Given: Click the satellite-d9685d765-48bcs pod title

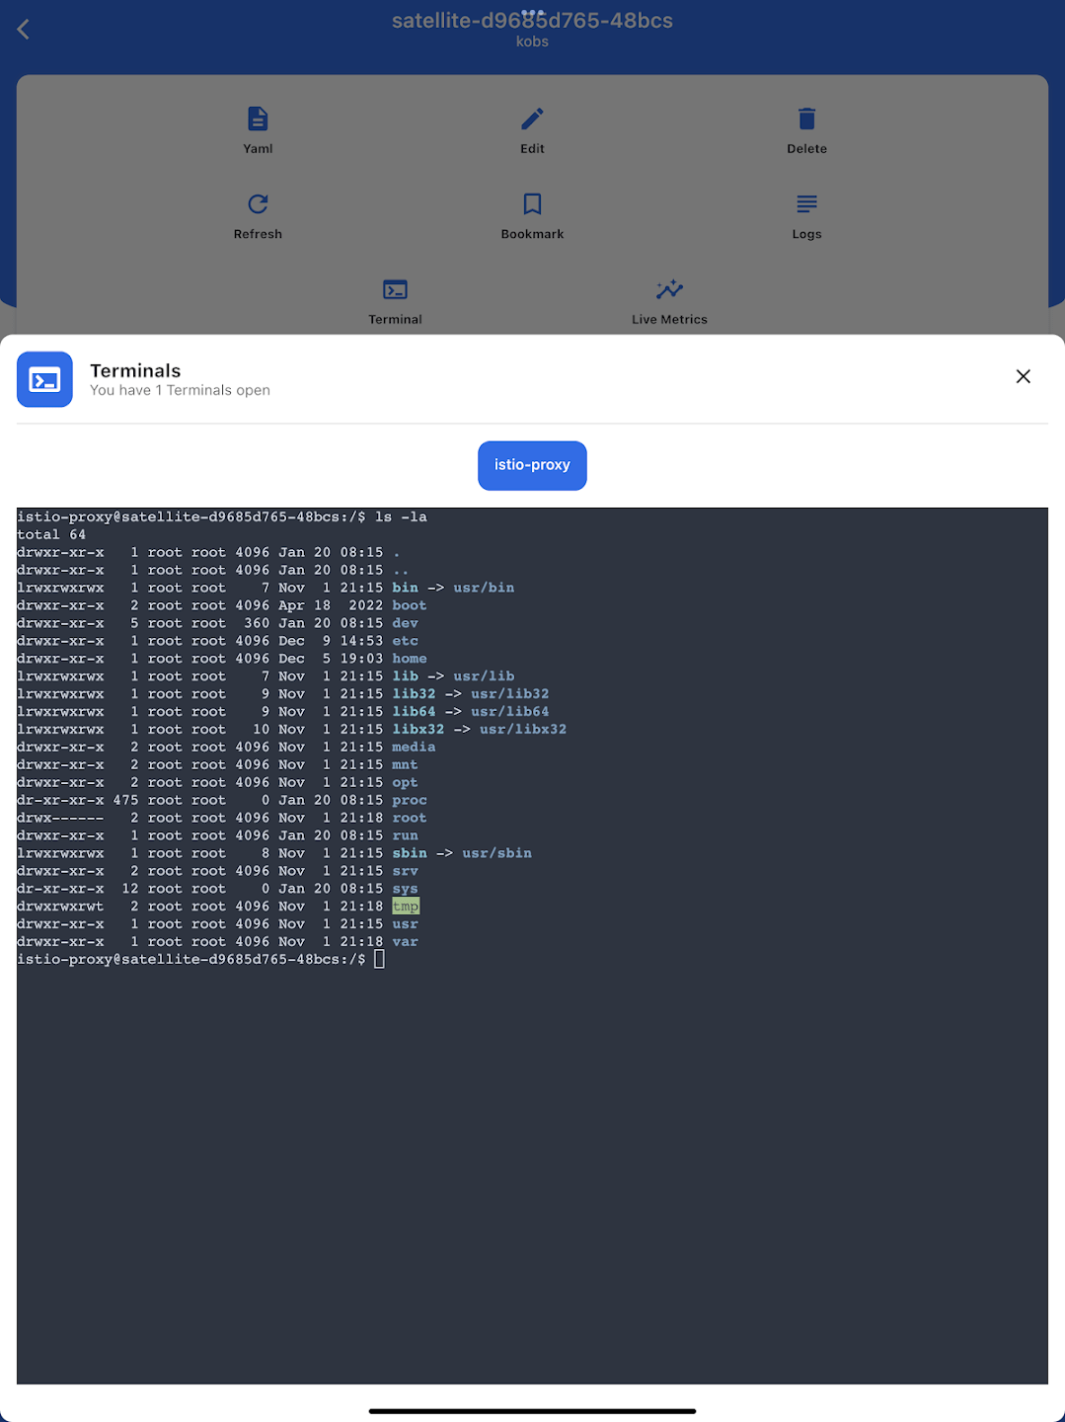Looking at the screenshot, I should [x=532, y=22].
